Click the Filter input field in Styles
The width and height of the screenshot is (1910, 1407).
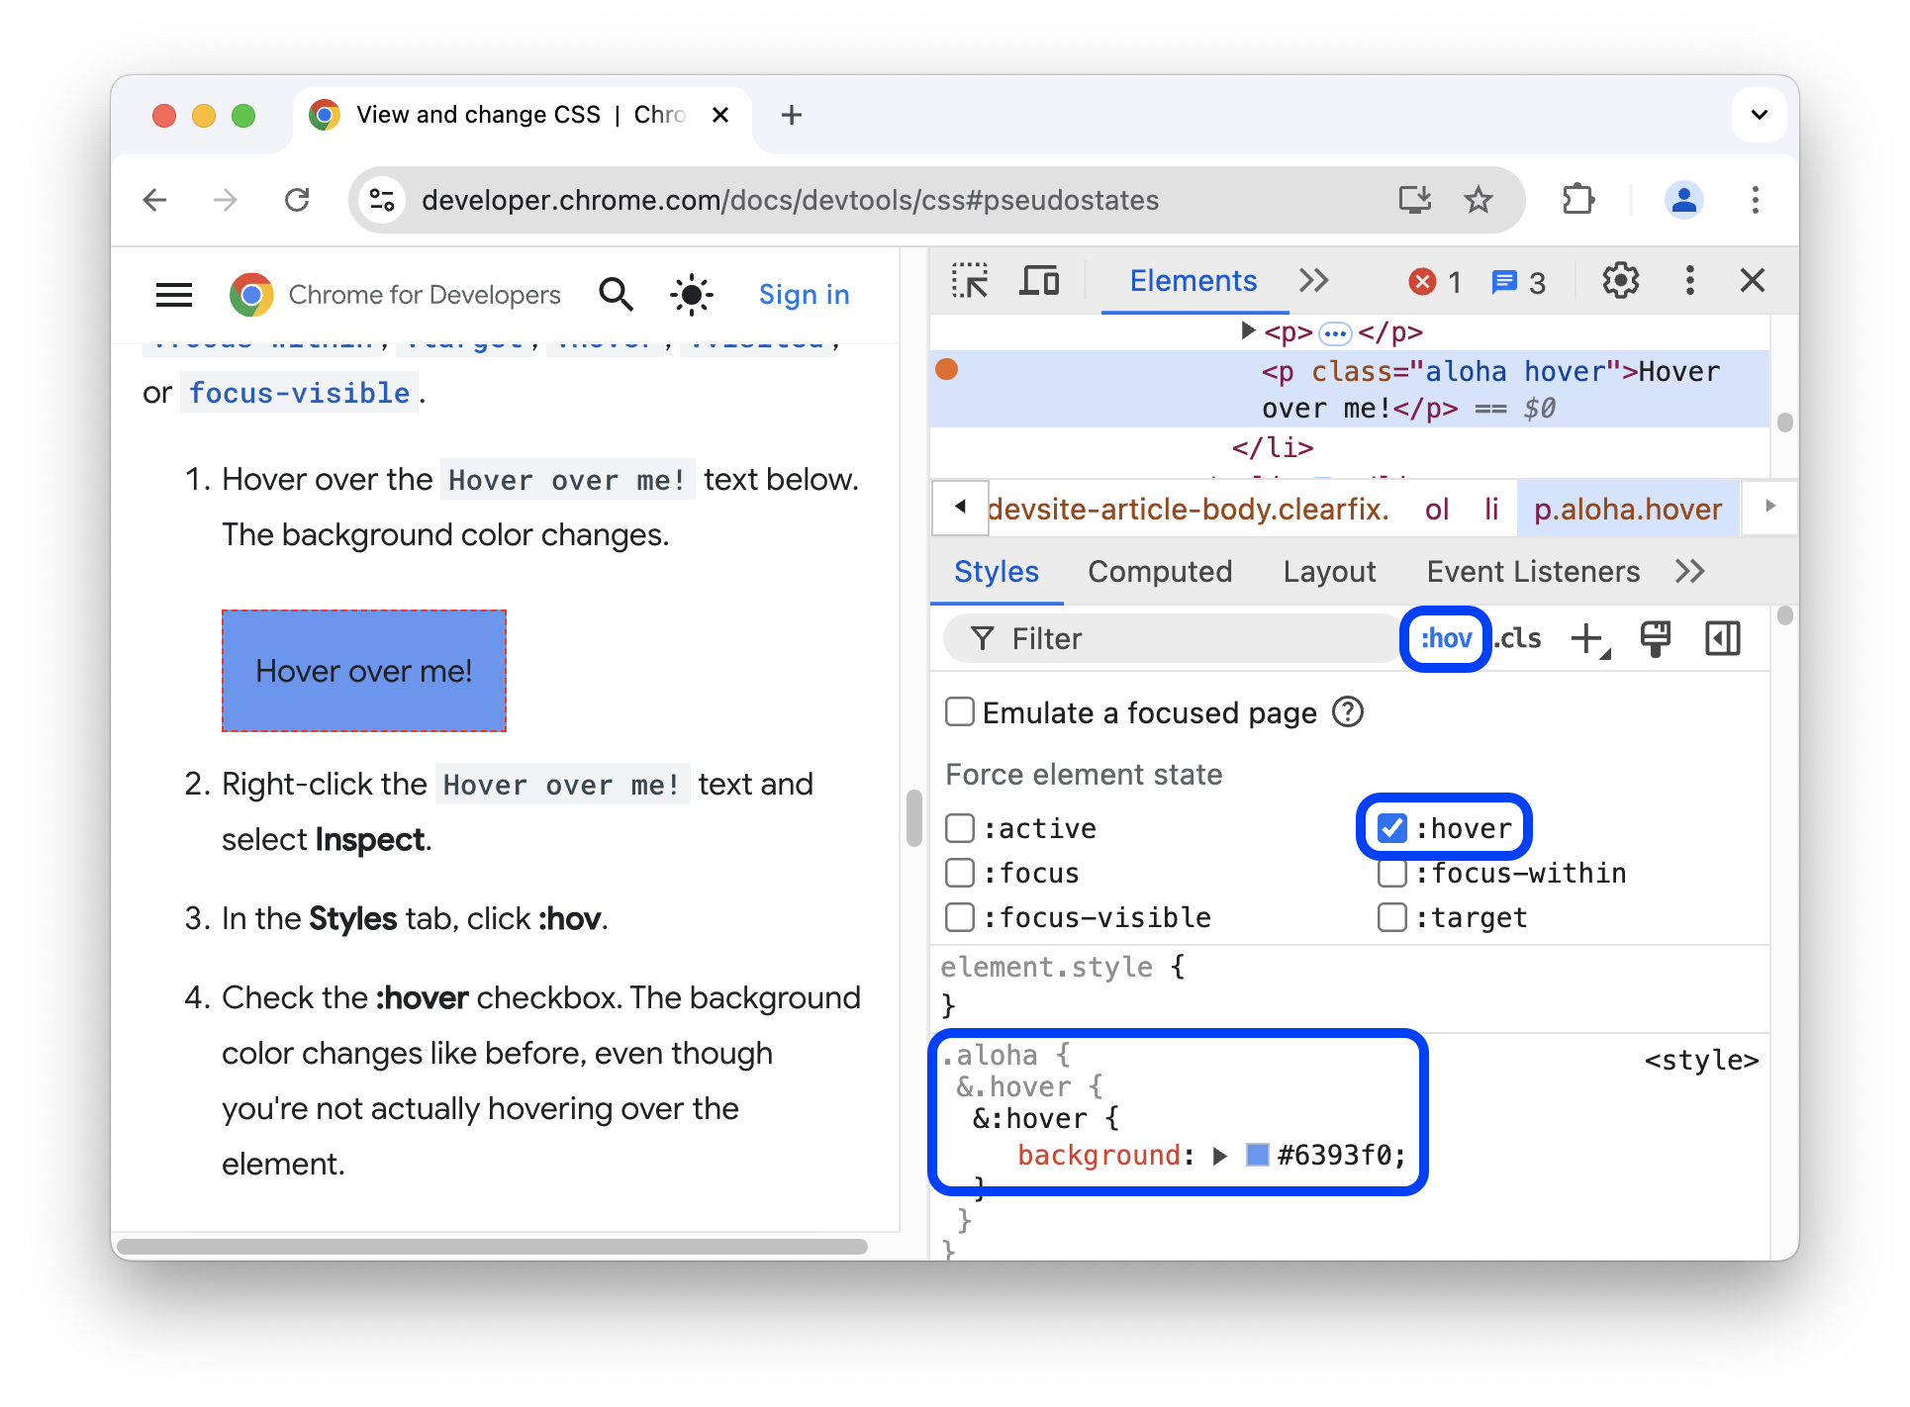pos(1172,637)
